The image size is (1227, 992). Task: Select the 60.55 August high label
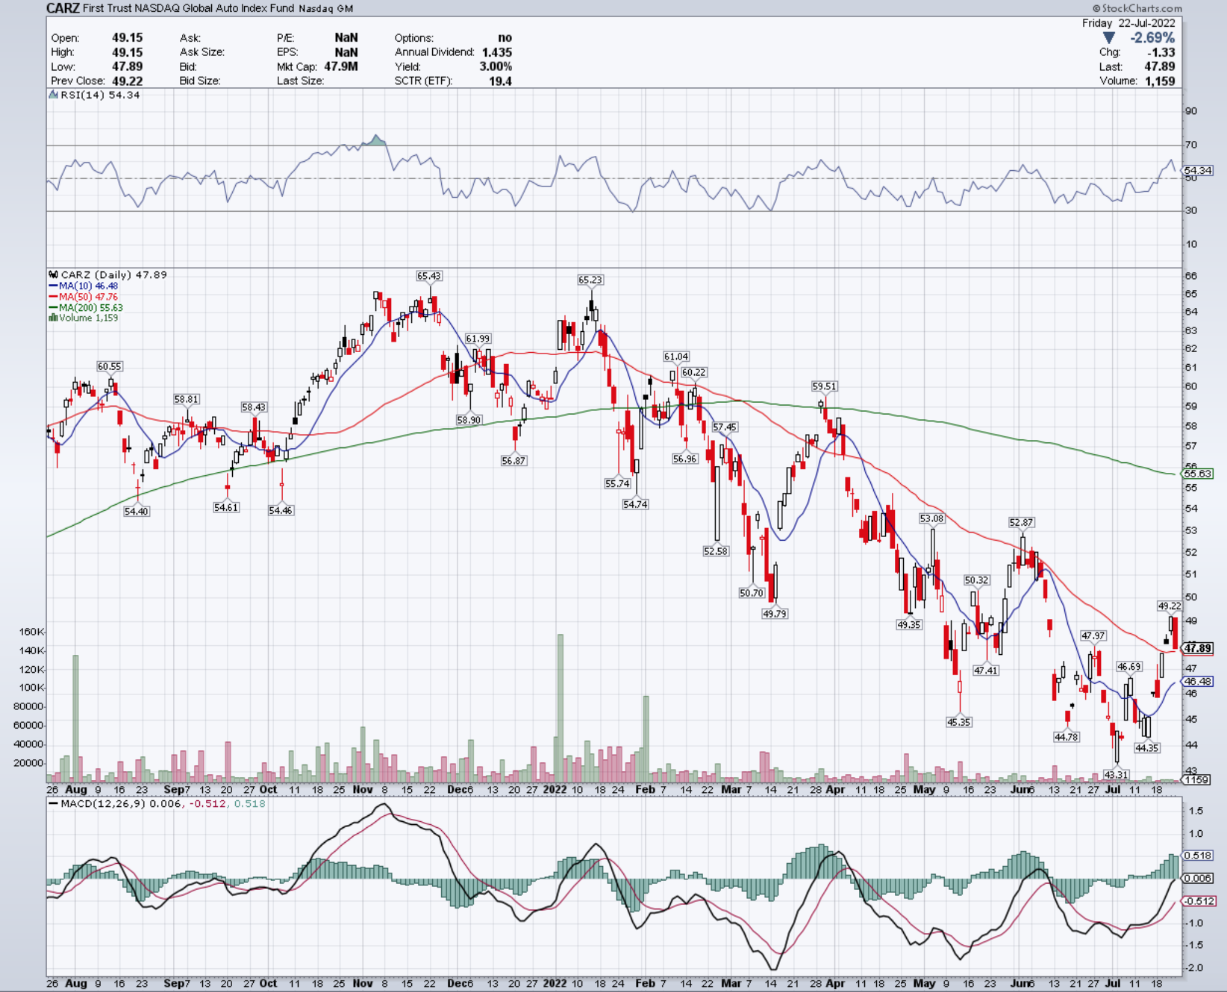109,366
